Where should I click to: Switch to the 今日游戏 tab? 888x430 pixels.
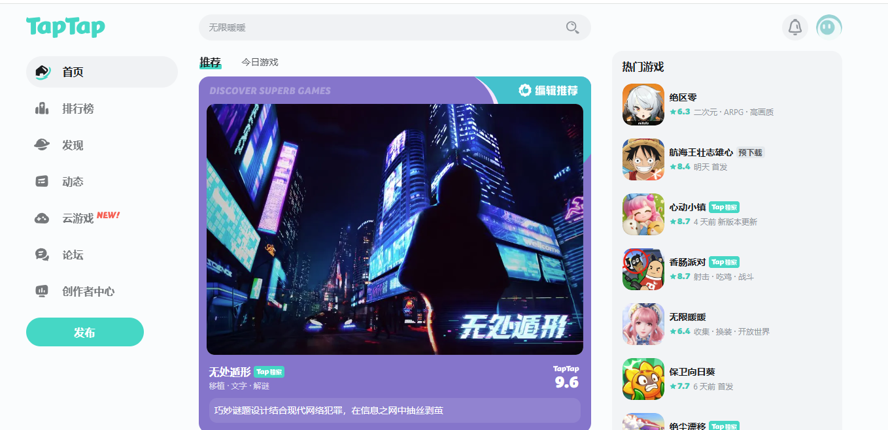(260, 62)
